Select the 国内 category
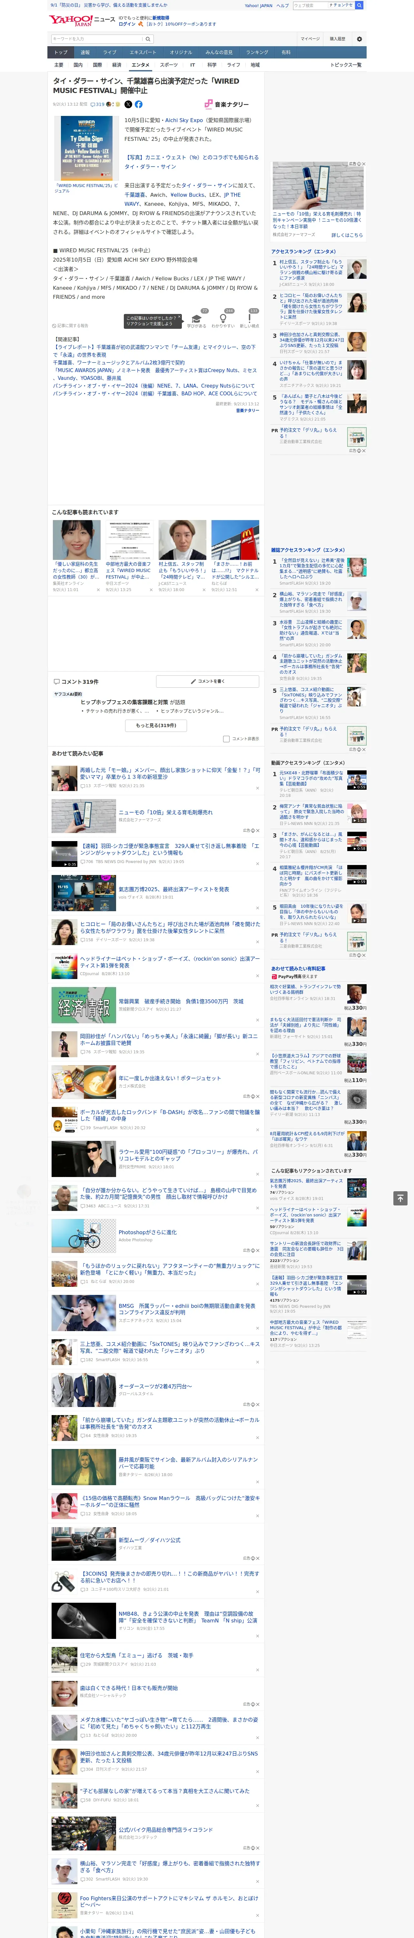 [78, 65]
